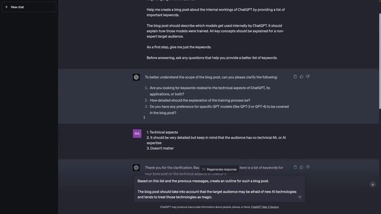Screen dimensions: 381x214
Task: Click Regenerate response button
Action: 219,169
